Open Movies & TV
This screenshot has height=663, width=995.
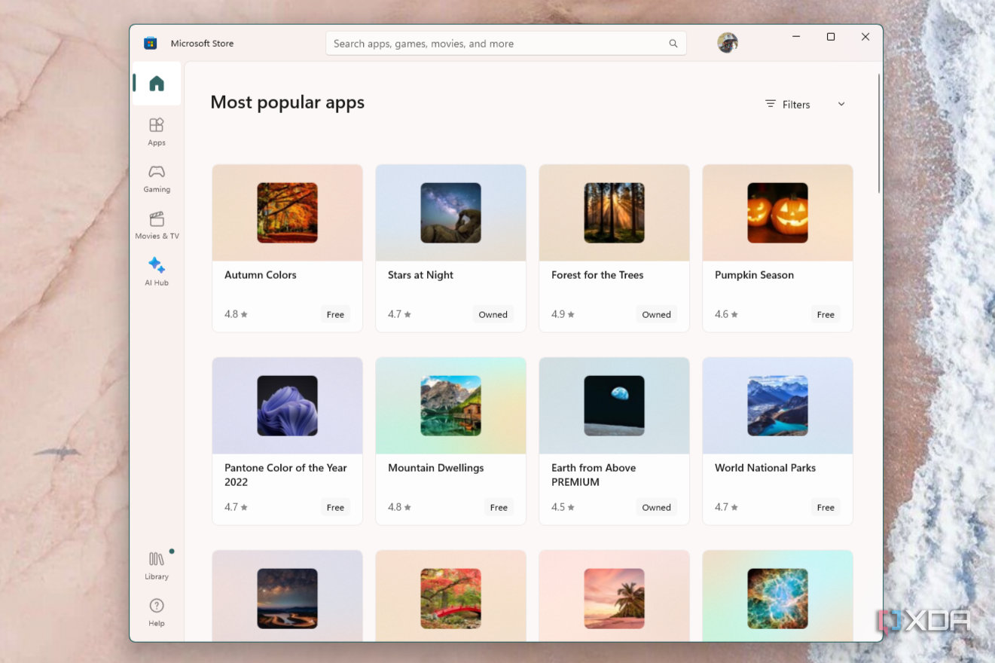(156, 225)
